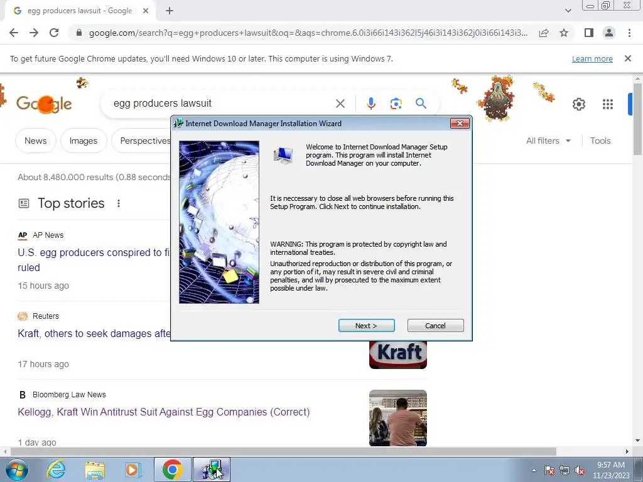Open Windows Media Player from taskbar
Screen dimensions: 643x482
tap(133, 469)
